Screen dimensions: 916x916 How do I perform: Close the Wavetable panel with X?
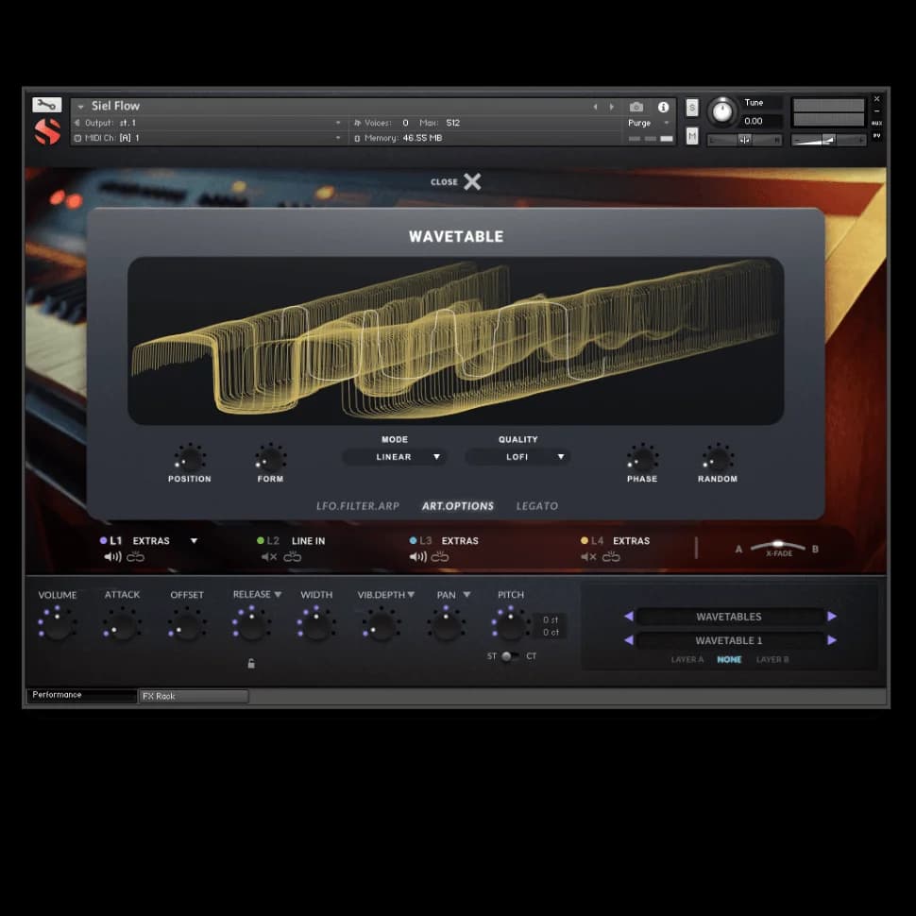(x=472, y=181)
